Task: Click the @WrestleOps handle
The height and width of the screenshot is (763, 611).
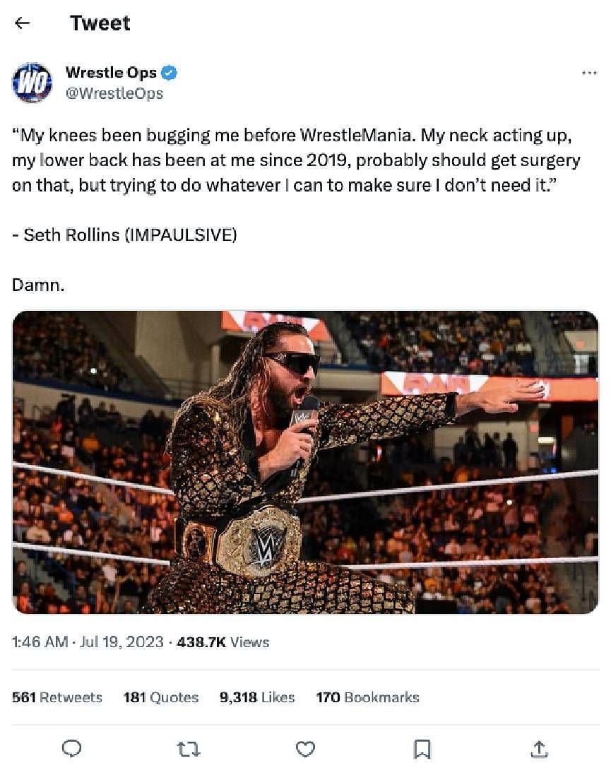Action: (x=114, y=93)
